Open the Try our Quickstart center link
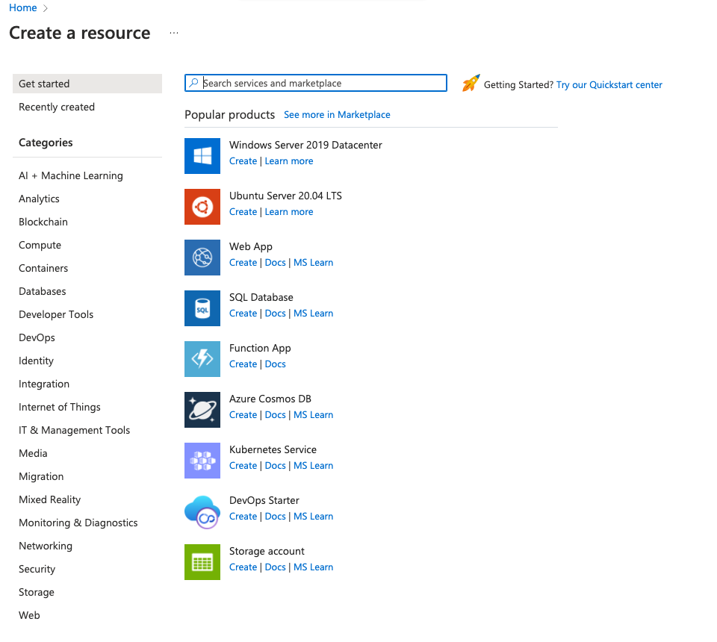Screen dimensions: 717x642 pyautogui.click(x=609, y=84)
